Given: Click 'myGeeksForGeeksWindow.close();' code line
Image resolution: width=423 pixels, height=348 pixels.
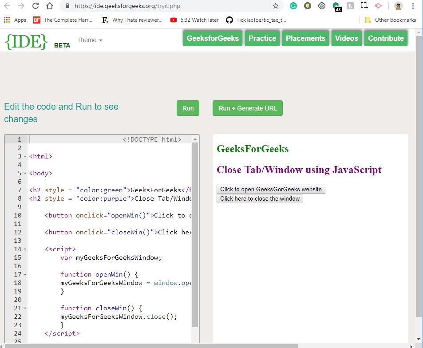Looking at the screenshot, I should (x=119, y=317).
